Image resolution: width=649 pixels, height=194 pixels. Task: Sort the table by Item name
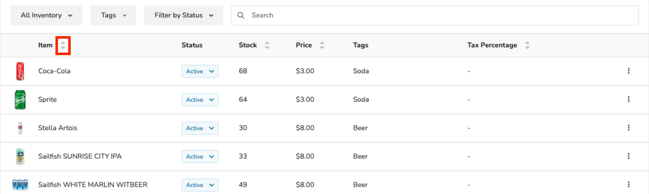63,45
